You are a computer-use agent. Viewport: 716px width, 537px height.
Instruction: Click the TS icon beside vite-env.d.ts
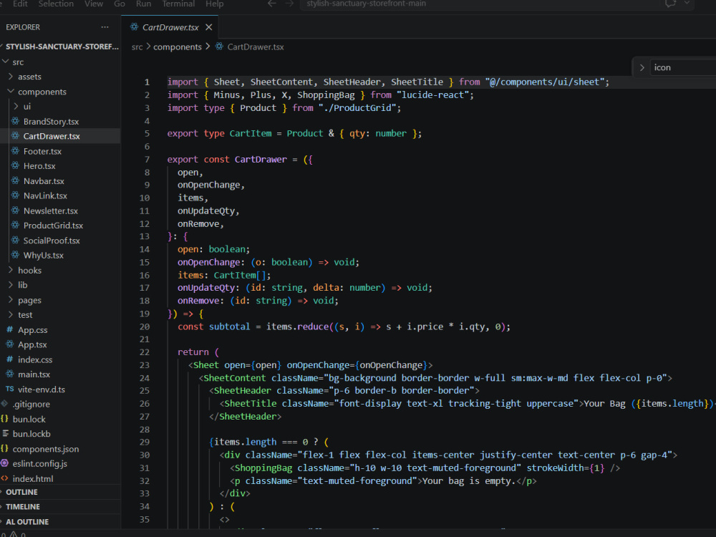(9, 389)
